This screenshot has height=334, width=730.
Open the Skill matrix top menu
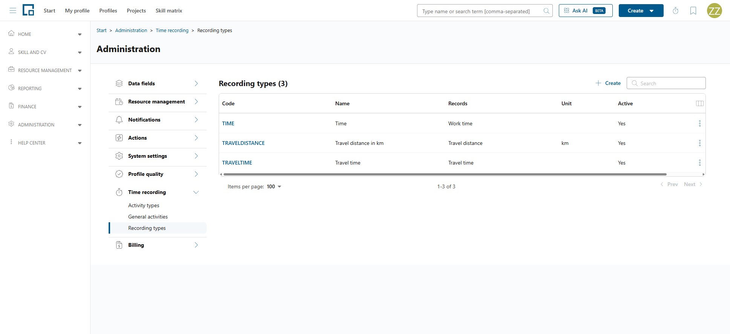tap(169, 11)
